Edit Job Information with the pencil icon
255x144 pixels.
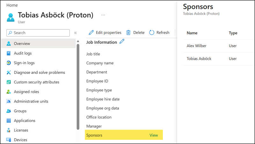(x=122, y=41)
